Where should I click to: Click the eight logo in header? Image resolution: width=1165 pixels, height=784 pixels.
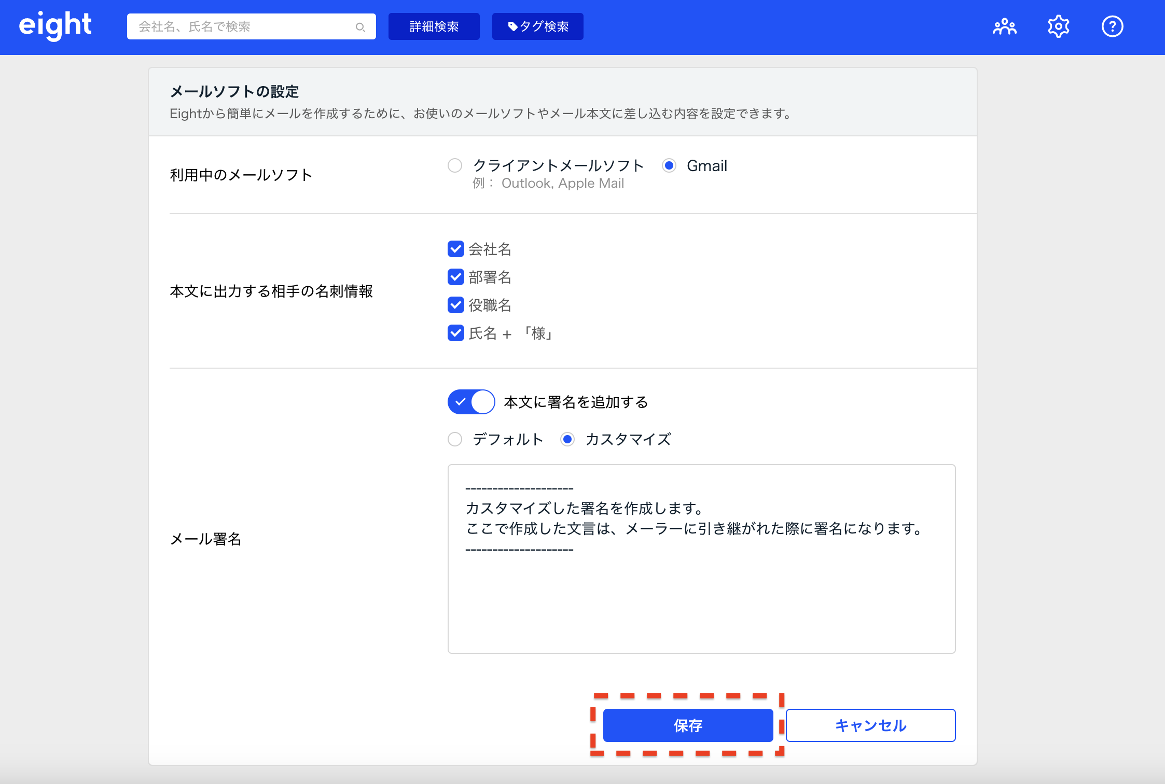(x=56, y=26)
